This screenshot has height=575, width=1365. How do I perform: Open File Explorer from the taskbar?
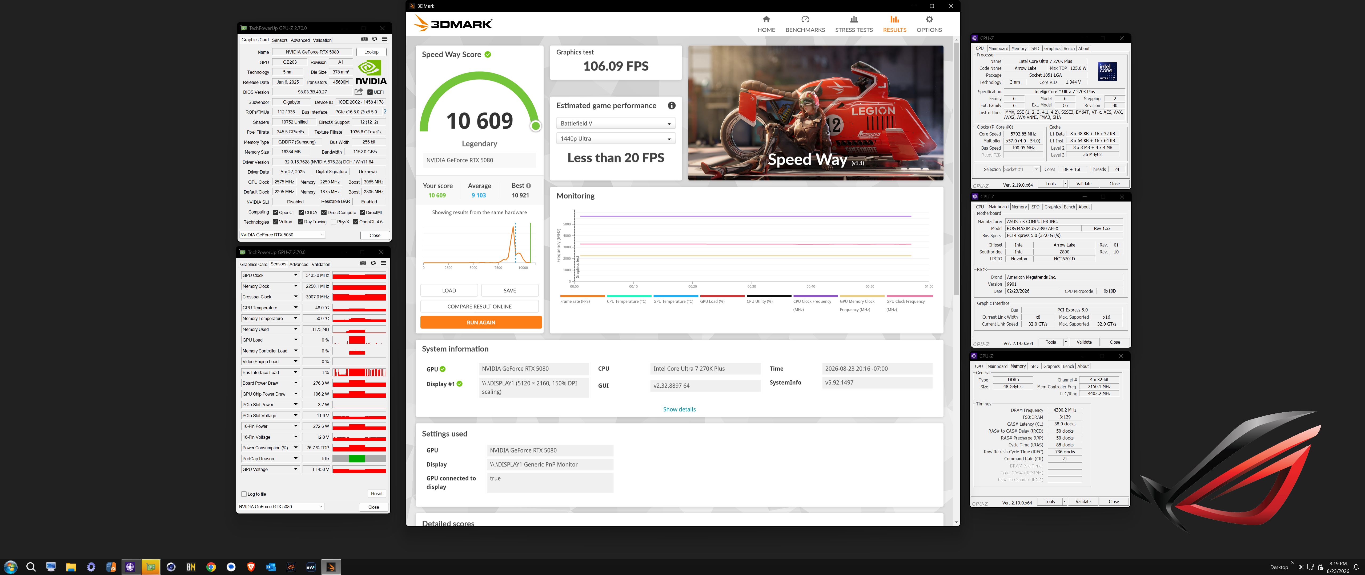(x=71, y=567)
